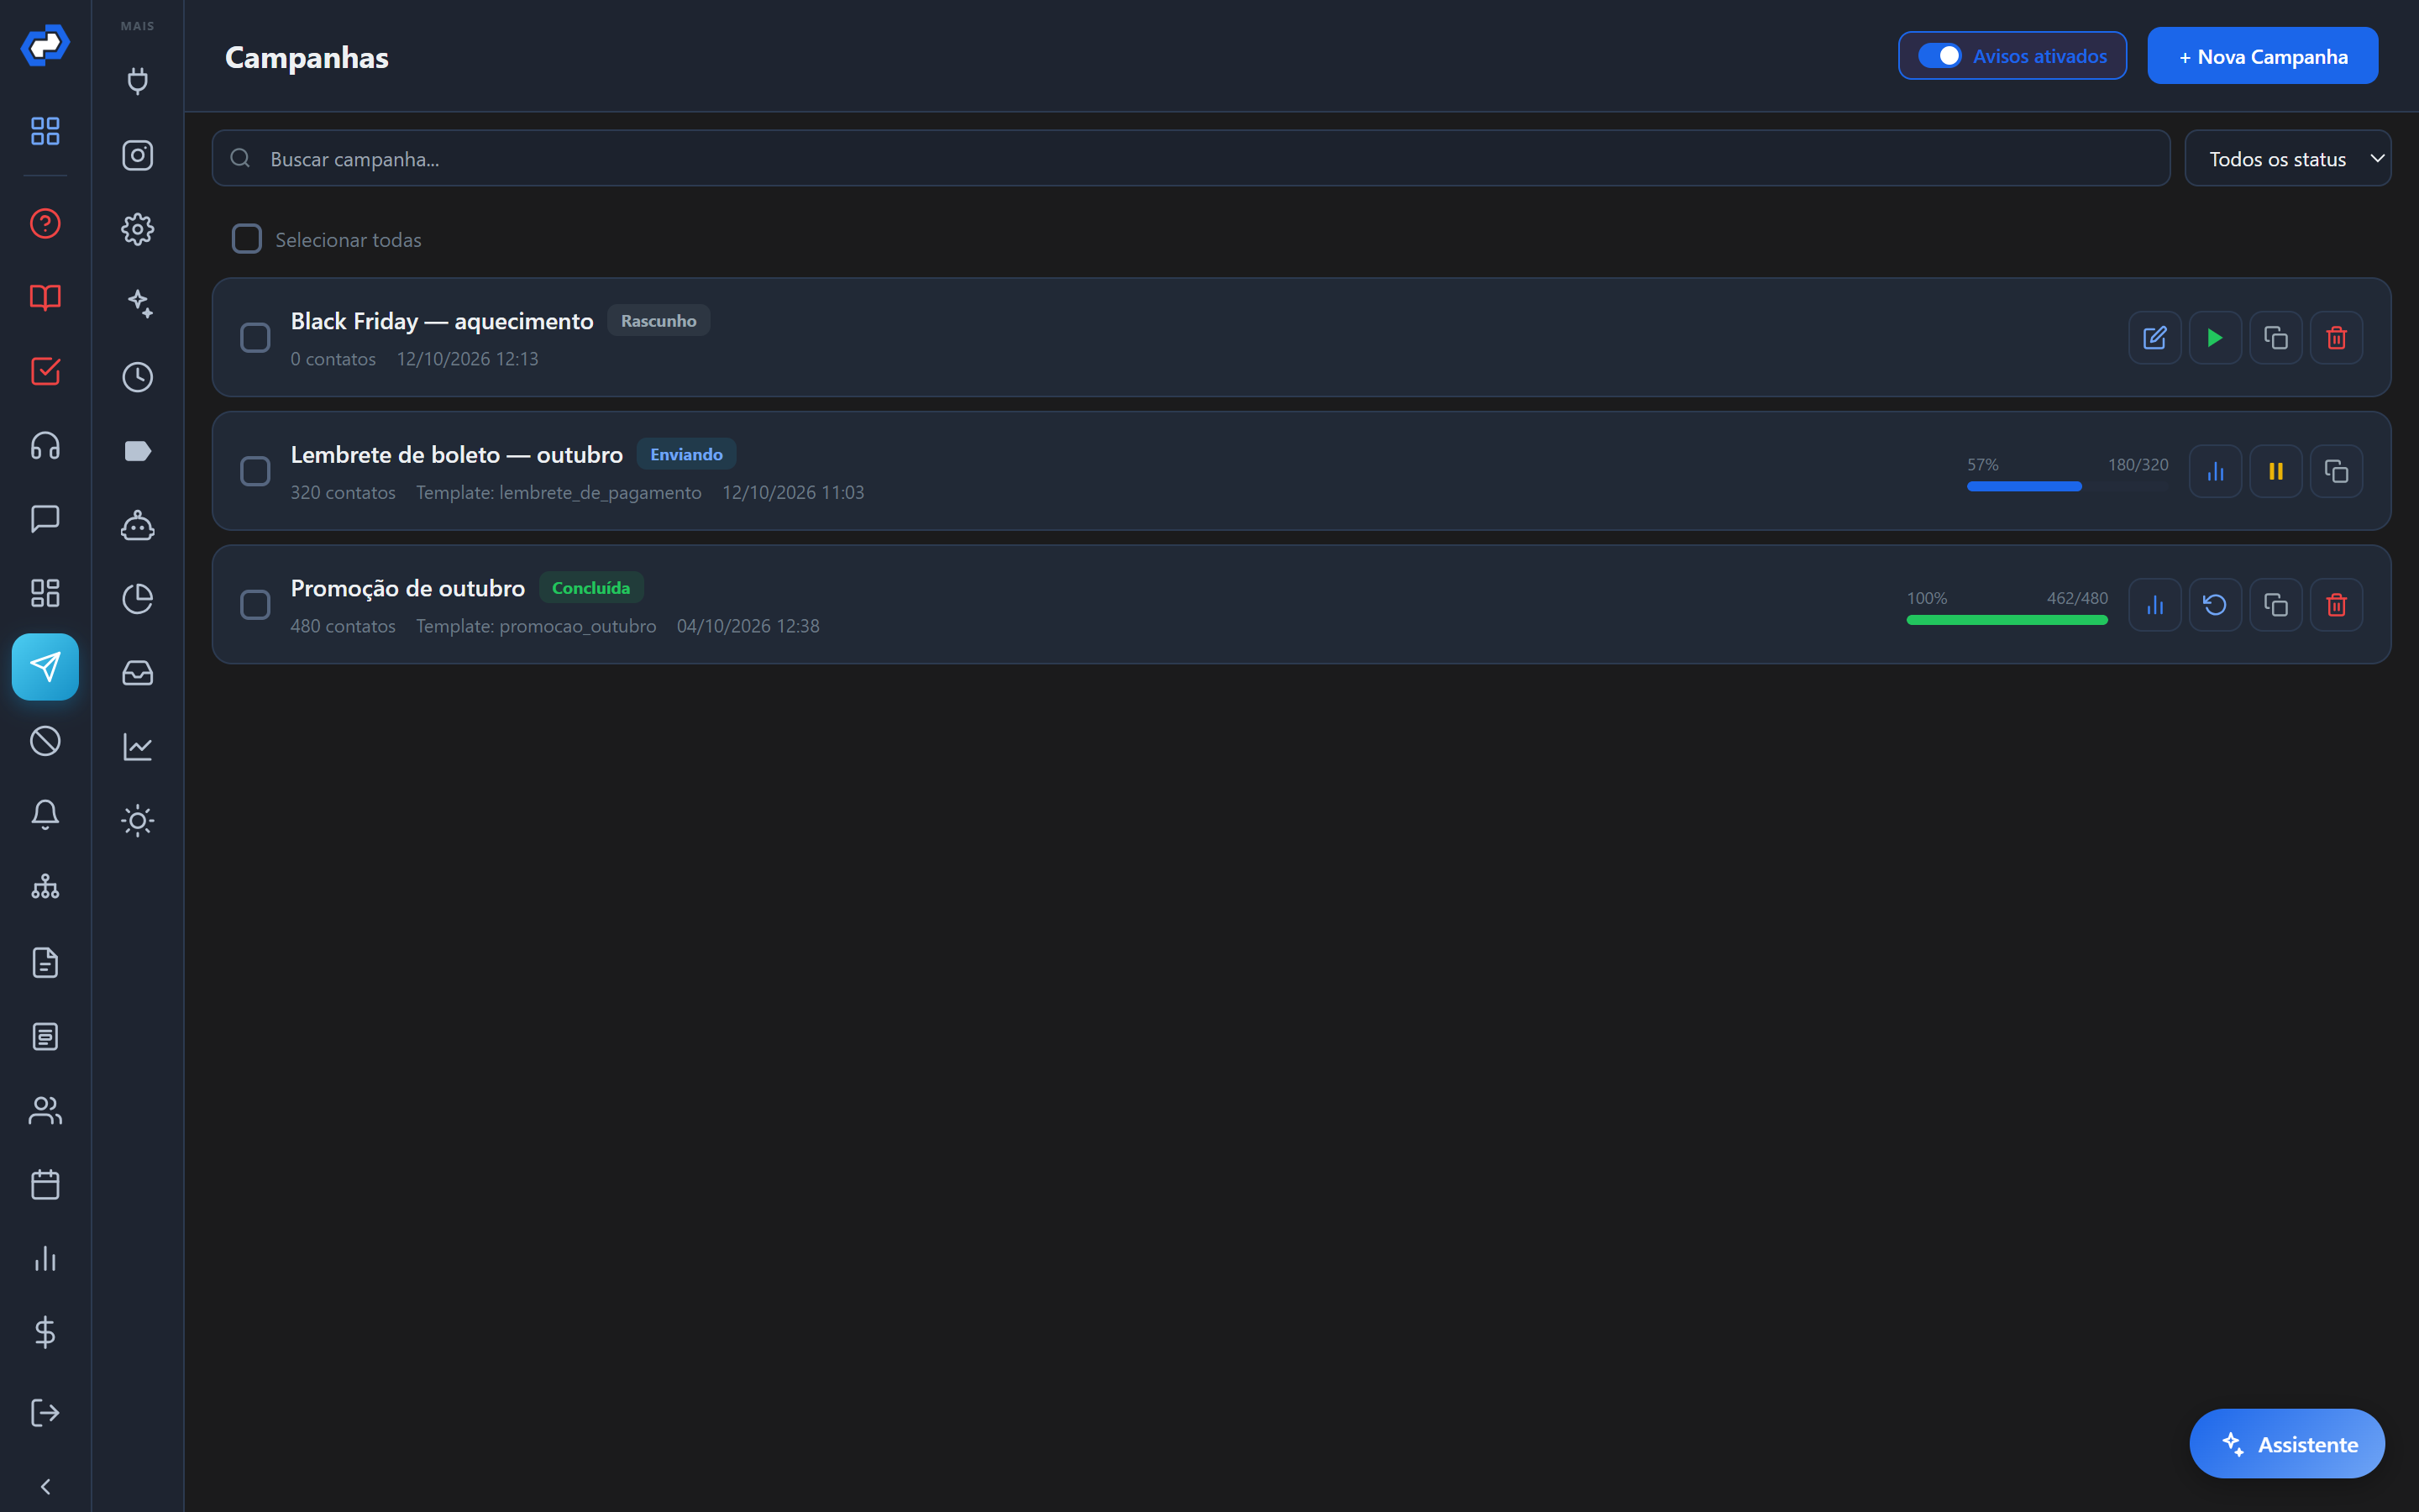
Task: Duplicate the Promoção de outubro campaign
Action: 2275,605
